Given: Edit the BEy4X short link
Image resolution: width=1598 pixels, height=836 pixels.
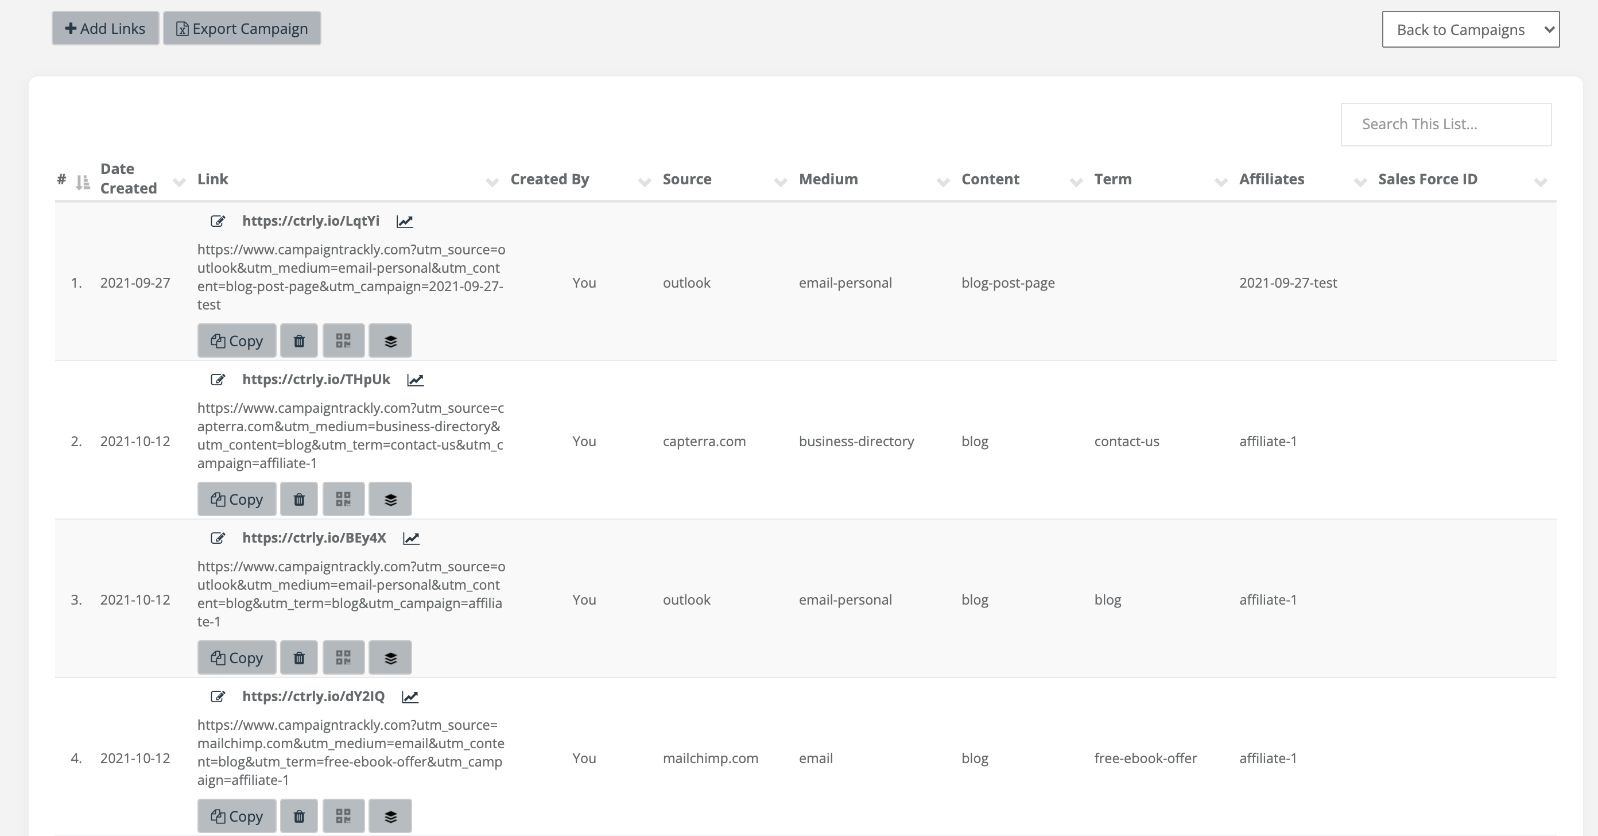Looking at the screenshot, I should 218,537.
